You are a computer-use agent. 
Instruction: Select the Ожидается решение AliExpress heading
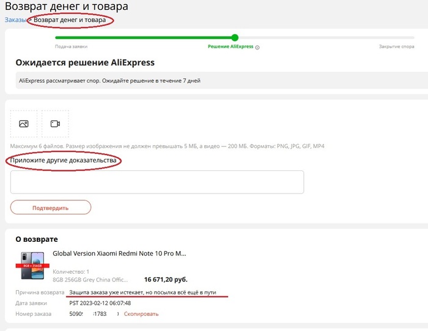[x=85, y=62]
